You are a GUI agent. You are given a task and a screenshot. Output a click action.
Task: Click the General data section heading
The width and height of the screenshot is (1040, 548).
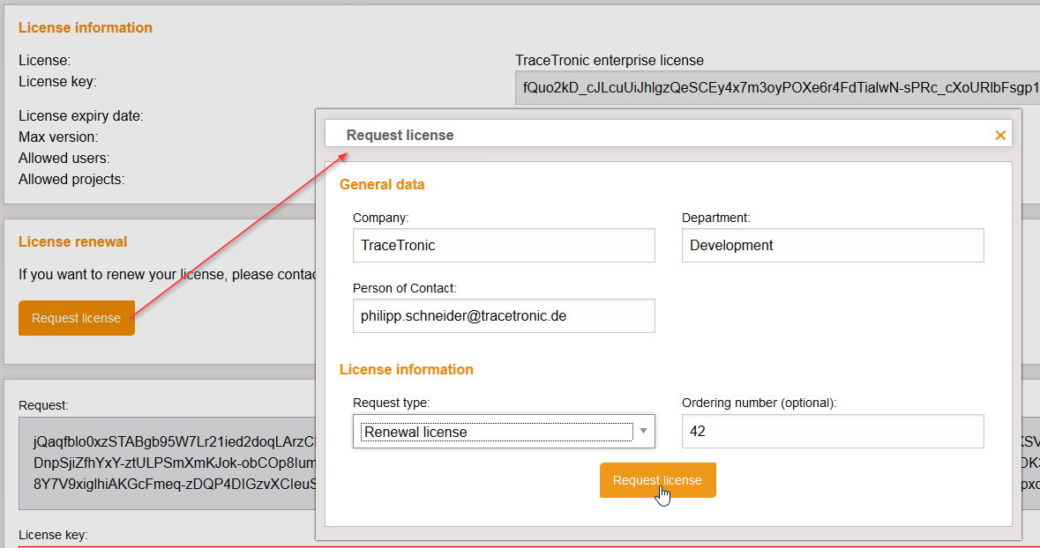click(382, 184)
